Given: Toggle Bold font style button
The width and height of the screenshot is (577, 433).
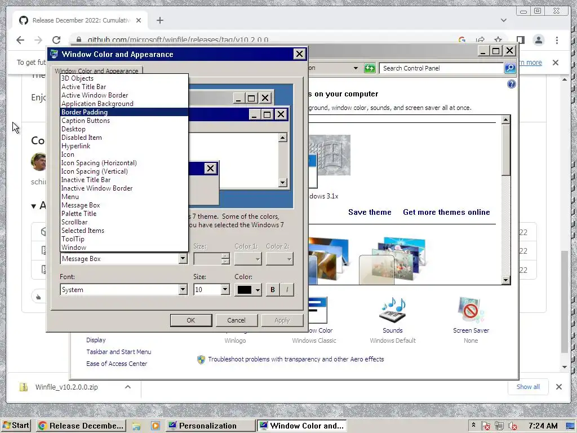Looking at the screenshot, I should pos(273,290).
